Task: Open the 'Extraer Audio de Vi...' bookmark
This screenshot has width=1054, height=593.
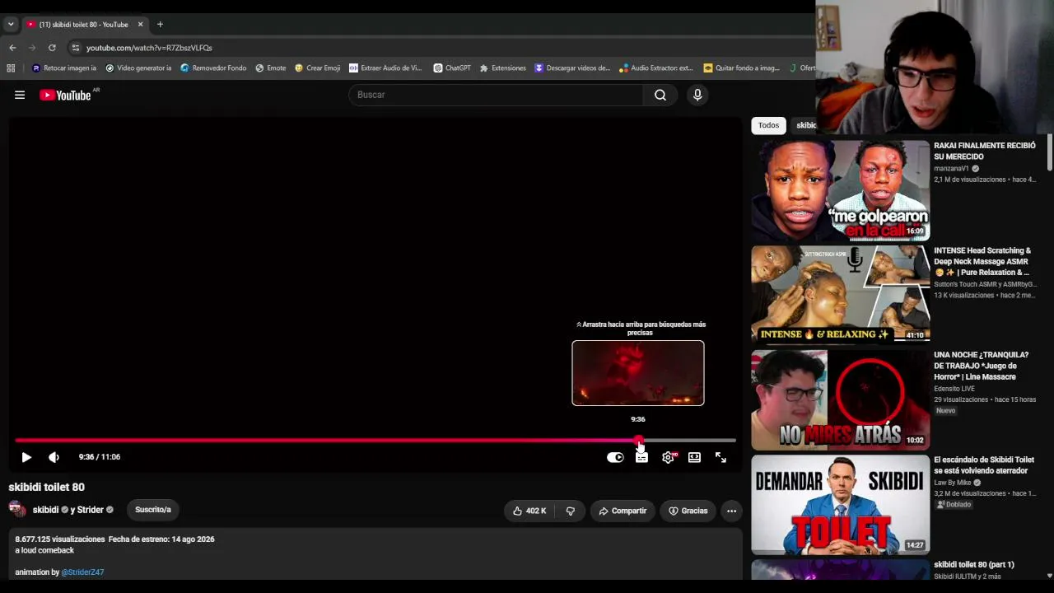Action: pyautogui.click(x=385, y=68)
